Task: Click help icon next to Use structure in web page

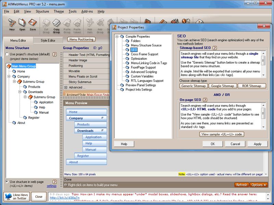Action: tap(55, 182)
